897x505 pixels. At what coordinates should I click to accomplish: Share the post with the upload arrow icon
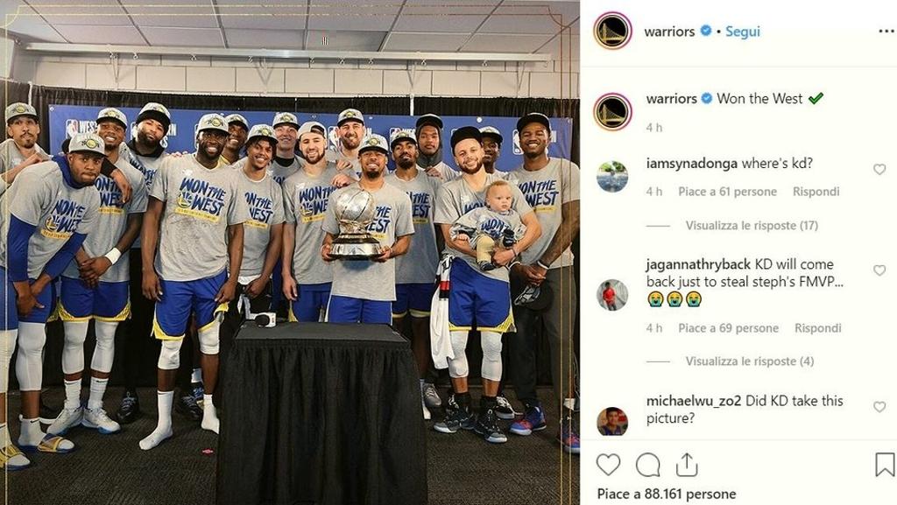(687, 465)
